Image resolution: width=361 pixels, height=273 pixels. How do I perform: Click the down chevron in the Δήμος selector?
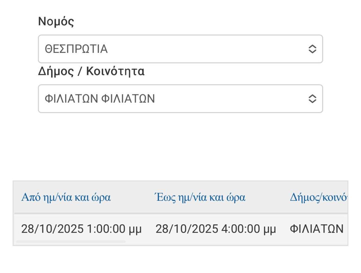[x=312, y=102]
